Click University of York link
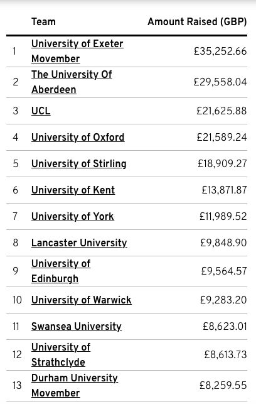The width and height of the screenshot is (256, 404). point(73,216)
